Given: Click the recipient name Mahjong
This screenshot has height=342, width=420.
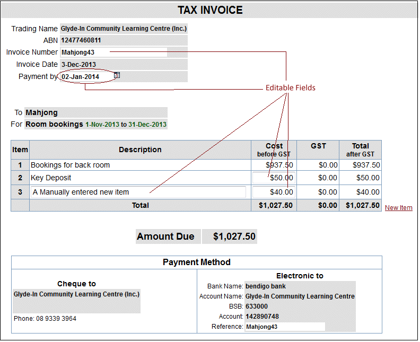Looking at the screenshot, I should pos(41,112).
